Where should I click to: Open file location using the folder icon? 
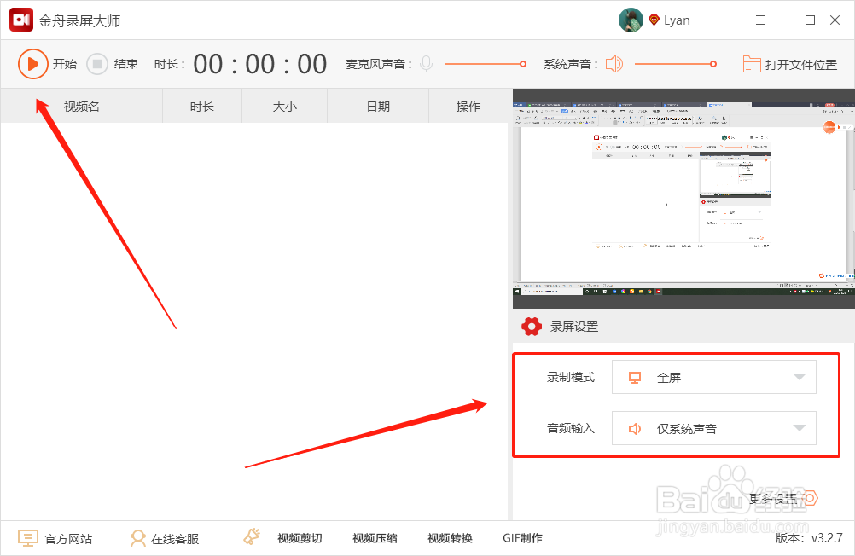[754, 63]
